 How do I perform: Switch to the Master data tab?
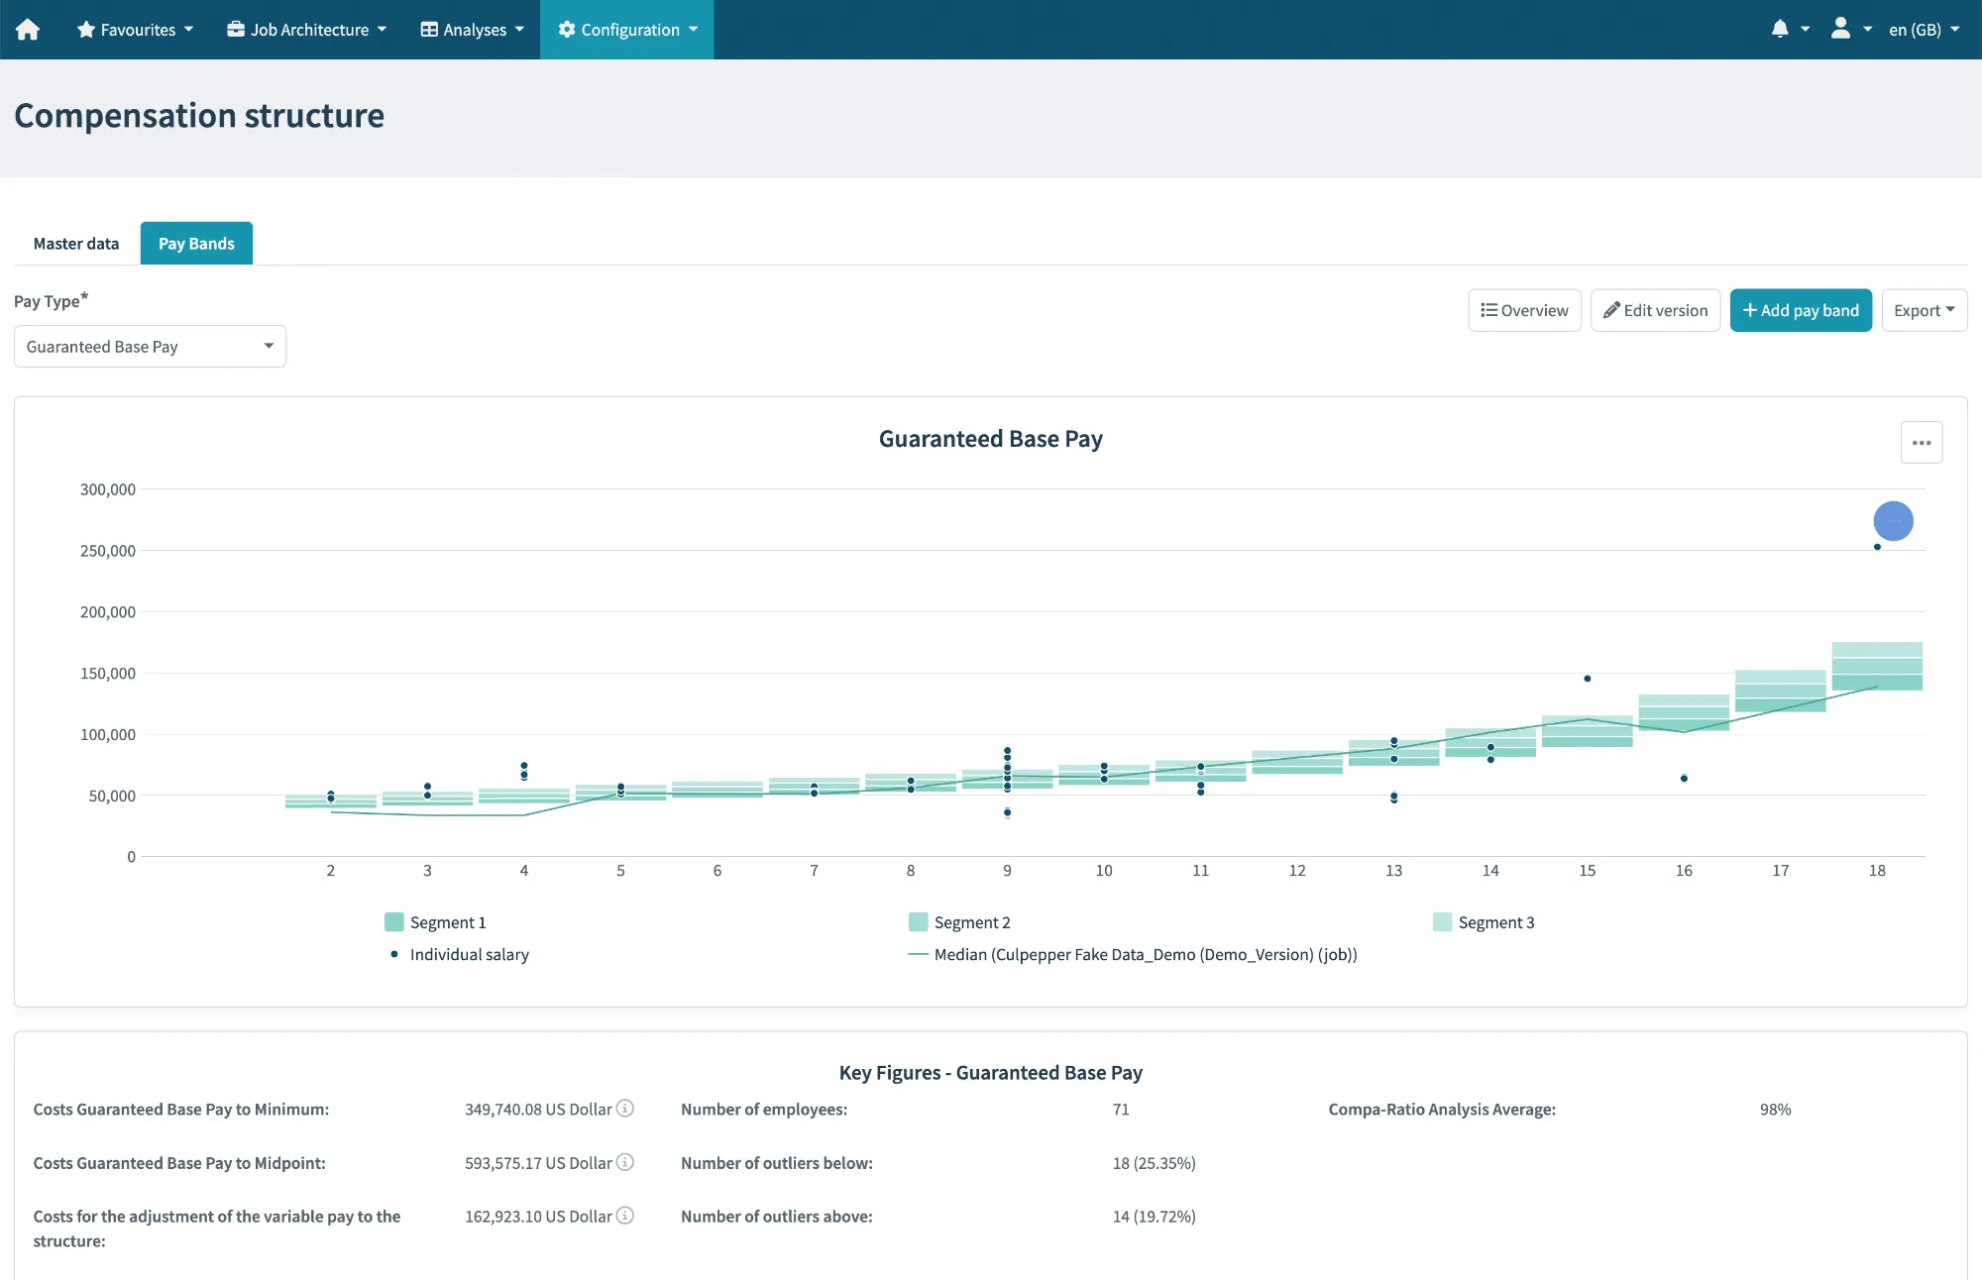tap(76, 244)
